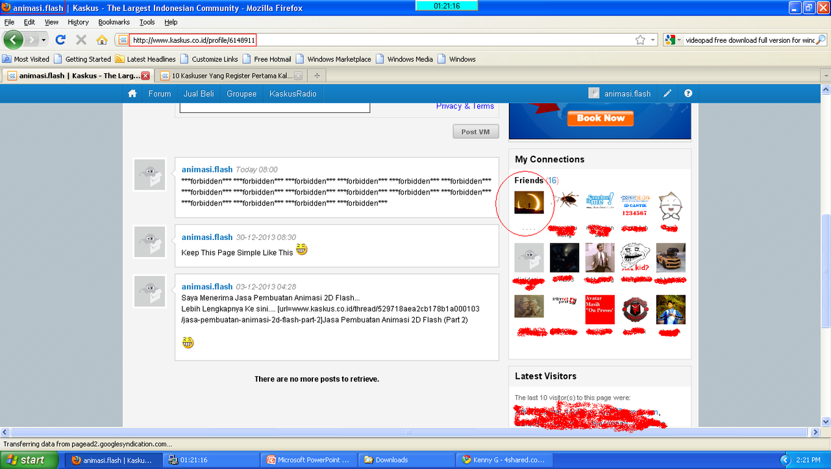Open the File menu
Image resolution: width=831 pixels, height=469 pixels.
pyautogui.click(x=10, y=22)
